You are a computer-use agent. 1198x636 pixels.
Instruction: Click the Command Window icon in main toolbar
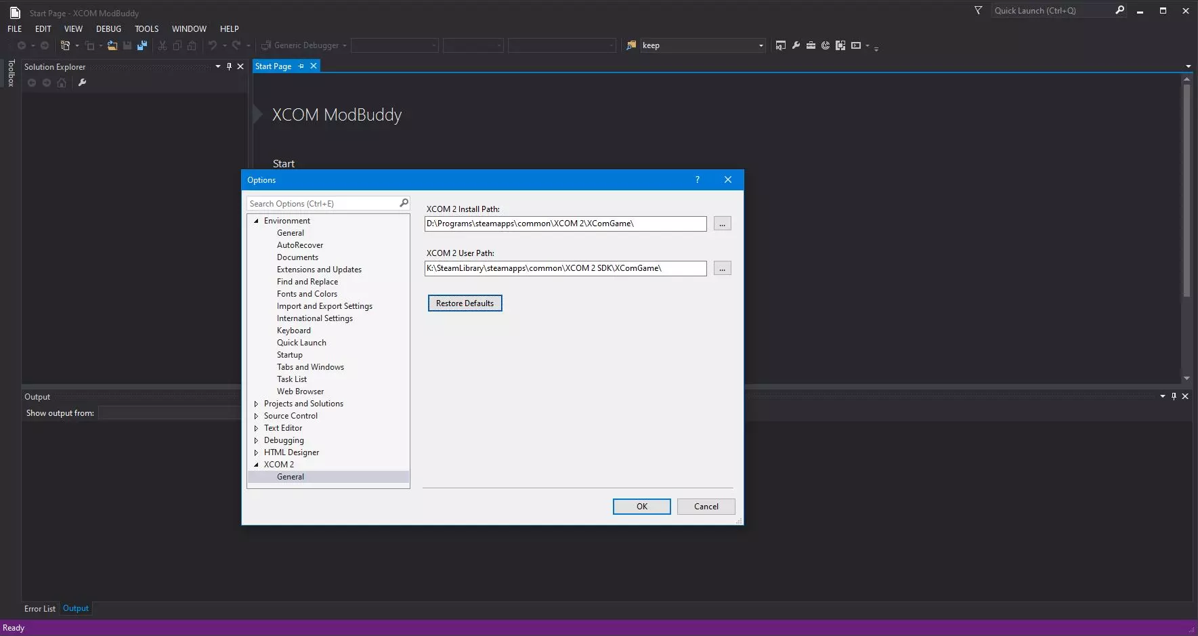tap(856, 45)
